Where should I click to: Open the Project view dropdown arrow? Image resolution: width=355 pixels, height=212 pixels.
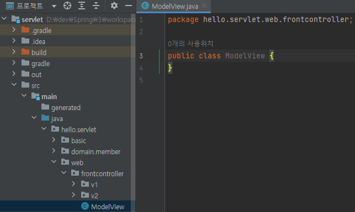pos(54,6)
